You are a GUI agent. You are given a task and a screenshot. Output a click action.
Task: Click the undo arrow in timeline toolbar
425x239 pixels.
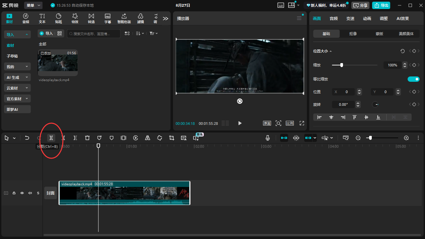click(27, 138)
